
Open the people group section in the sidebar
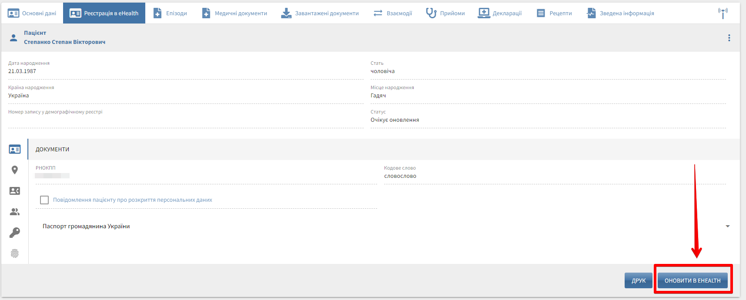[15, 212]
